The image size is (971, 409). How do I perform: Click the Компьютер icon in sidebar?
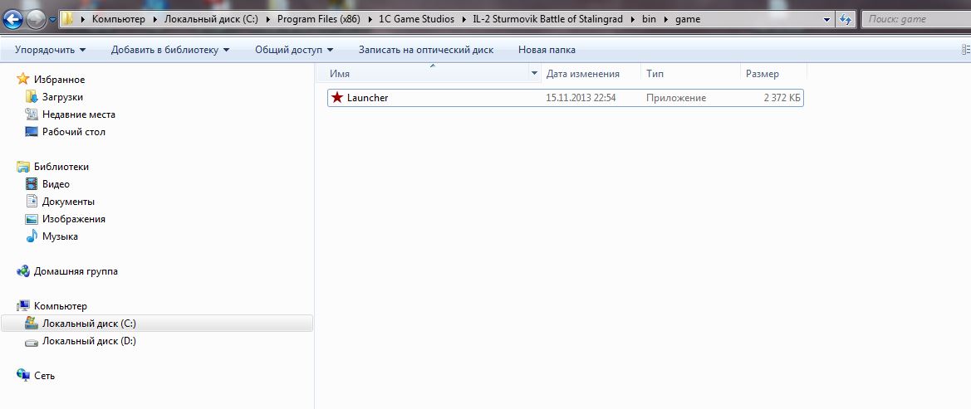[23, 305]
